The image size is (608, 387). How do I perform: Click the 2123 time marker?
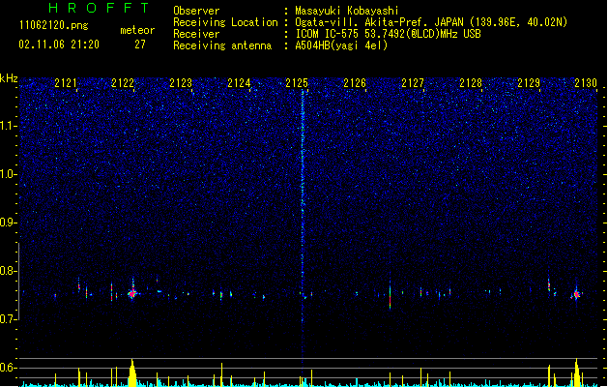coord(181,83)
